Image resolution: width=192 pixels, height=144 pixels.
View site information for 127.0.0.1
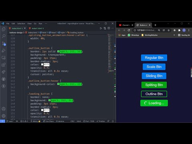pos(135,30)
